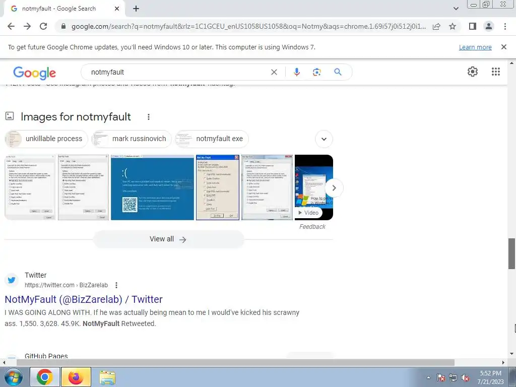The image size is (516, 387).
Task: Open Google quick settings gear
Action: coord(473,72)
